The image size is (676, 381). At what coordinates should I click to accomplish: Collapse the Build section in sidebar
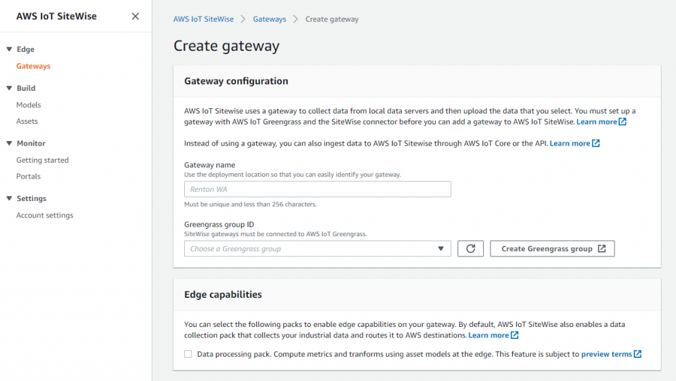pyautogui.click(x=9, y=88)
